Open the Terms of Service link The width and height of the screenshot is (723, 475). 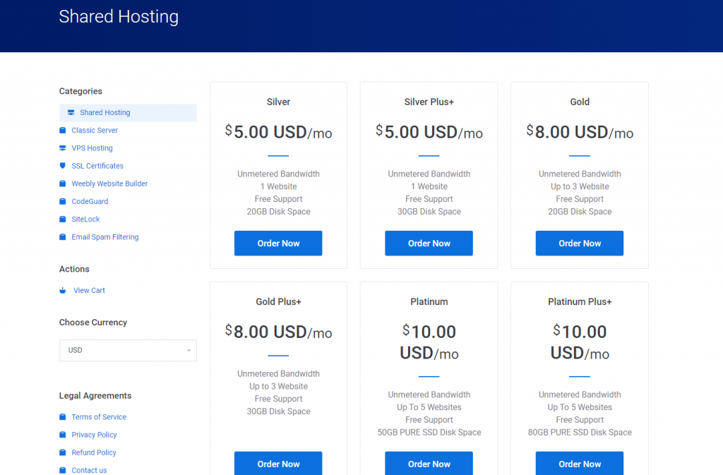[99, 417]
